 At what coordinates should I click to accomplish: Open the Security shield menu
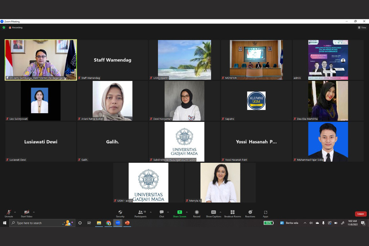pos(120,213)
